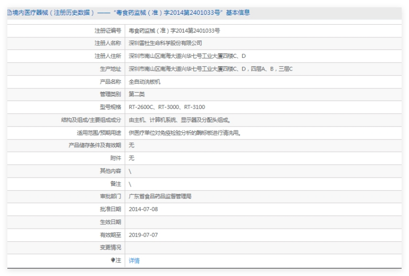Select management class value 第二类
Screen dimensions: 409x276
pyautogui.click(x=136, y=94)
